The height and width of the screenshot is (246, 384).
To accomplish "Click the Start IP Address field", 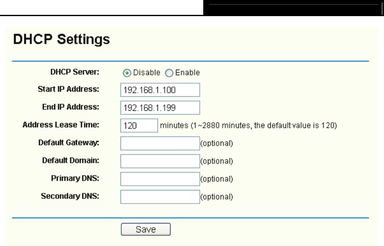I will pyautogui.click(x=160, y=90).
